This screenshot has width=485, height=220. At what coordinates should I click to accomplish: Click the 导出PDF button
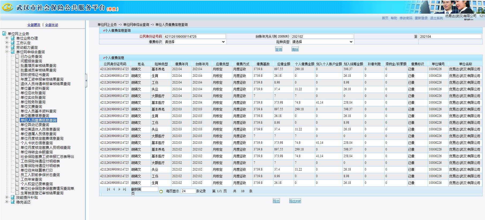click(x=295, y=201)
